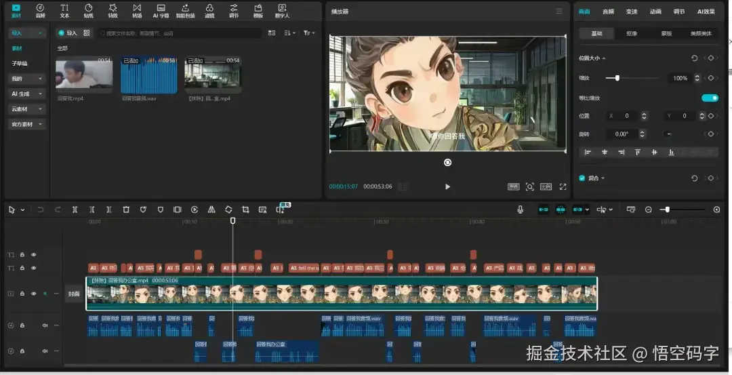The width and height of the screenshot is (732, 375).
Task: Hide the upper text track with eye icon
Action: coord(34,255)
